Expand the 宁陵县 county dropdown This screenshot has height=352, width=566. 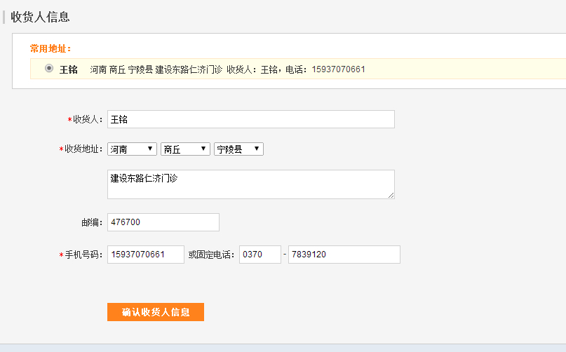coord(238,149)
